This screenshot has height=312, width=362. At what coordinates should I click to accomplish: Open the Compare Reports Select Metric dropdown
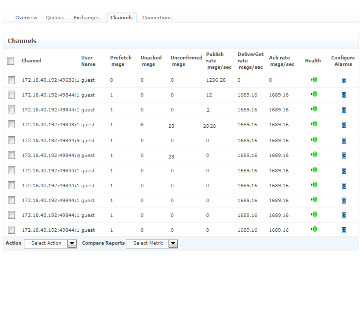pyautogui.click(x=152, y=243)
